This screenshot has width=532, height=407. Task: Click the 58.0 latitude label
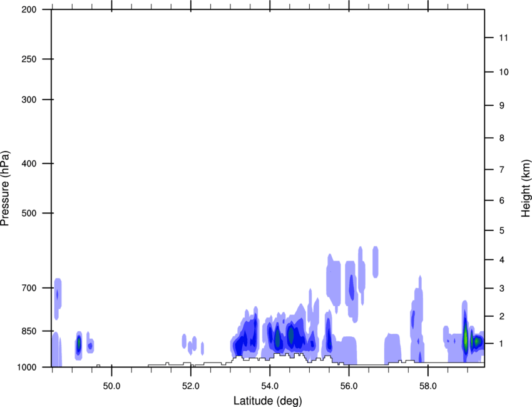(x=428, y=386)
